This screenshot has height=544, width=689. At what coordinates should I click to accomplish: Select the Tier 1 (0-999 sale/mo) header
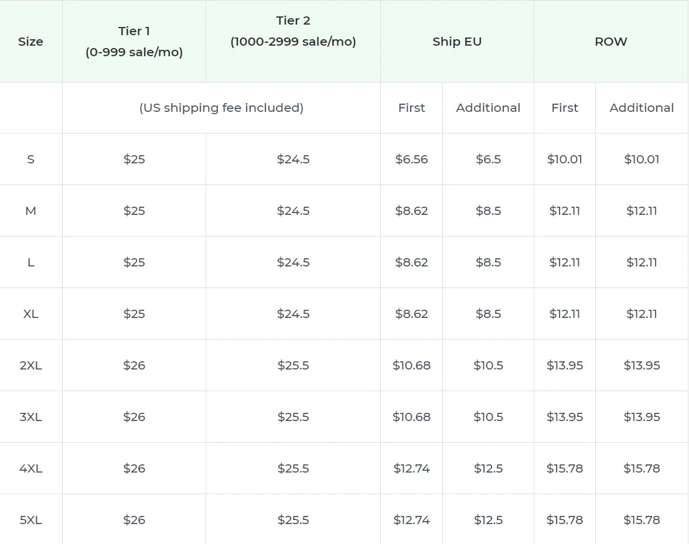(134, 42)
